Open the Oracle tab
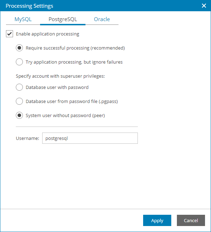 (x=102, y=19)
